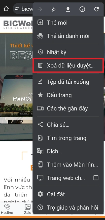Open Các thẻ gần đây

click(x=68, y=108)
